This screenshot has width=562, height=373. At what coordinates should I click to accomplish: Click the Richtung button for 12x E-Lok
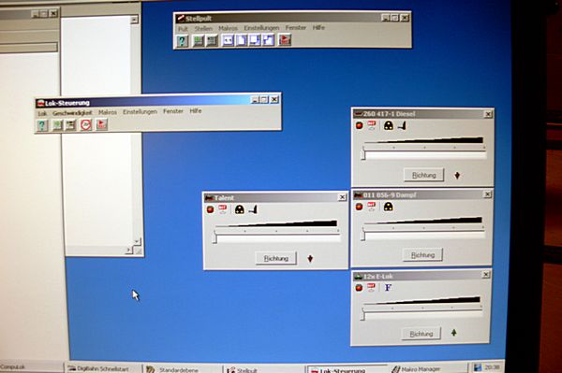421,334
